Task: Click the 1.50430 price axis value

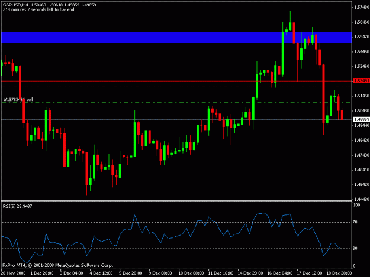Action: click(x=362, y=110)
